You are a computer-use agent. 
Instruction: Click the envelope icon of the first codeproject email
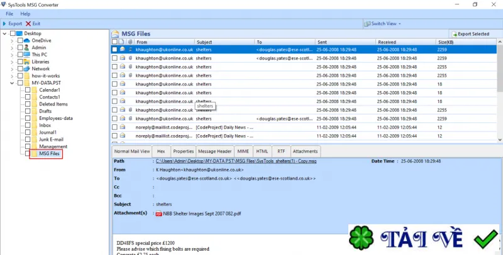click(123, 127)
